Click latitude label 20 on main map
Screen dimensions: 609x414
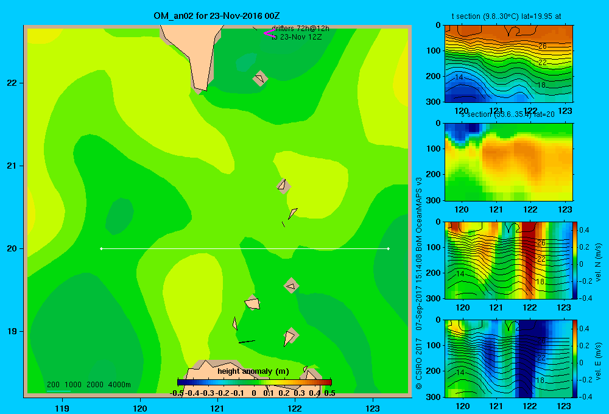[12, 248]
